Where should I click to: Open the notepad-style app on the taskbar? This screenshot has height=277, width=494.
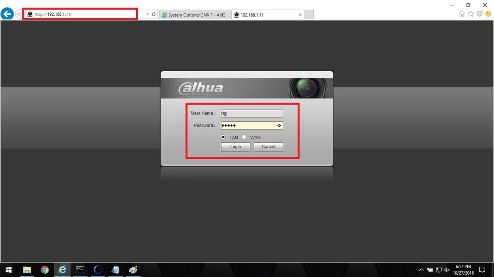(x=115, y=270)
